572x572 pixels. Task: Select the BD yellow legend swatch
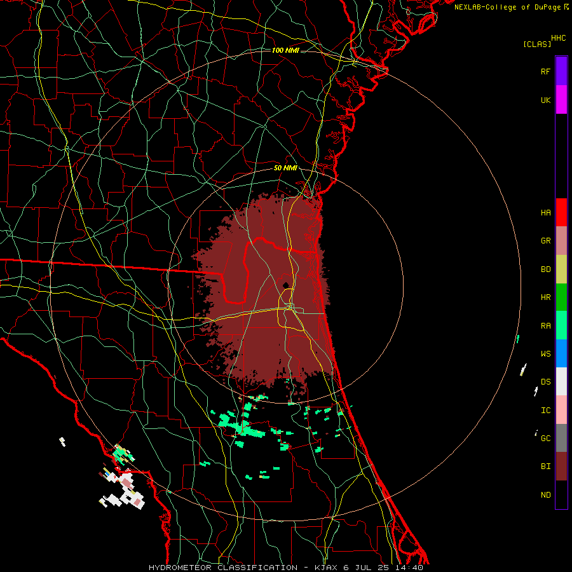[561, 269]
